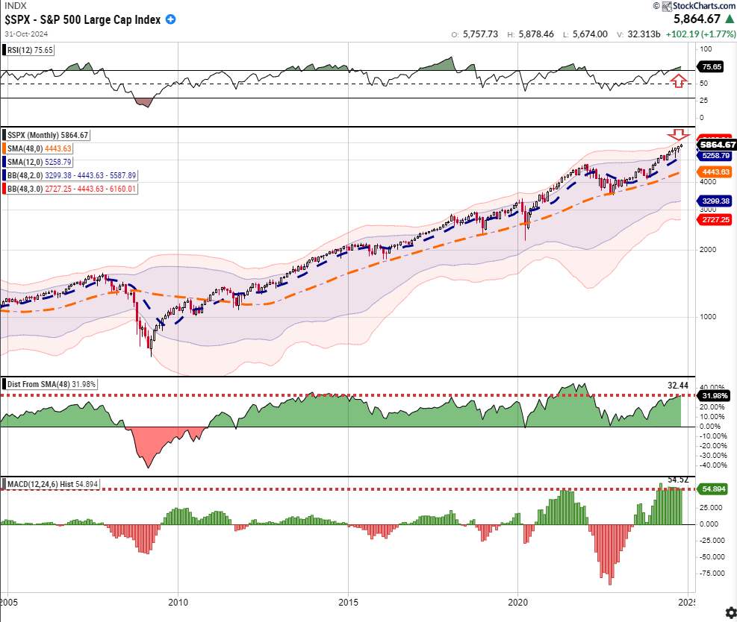Select the green up-triangle next to 5,864.67
The image size is (737, 622).
point(730,19)
